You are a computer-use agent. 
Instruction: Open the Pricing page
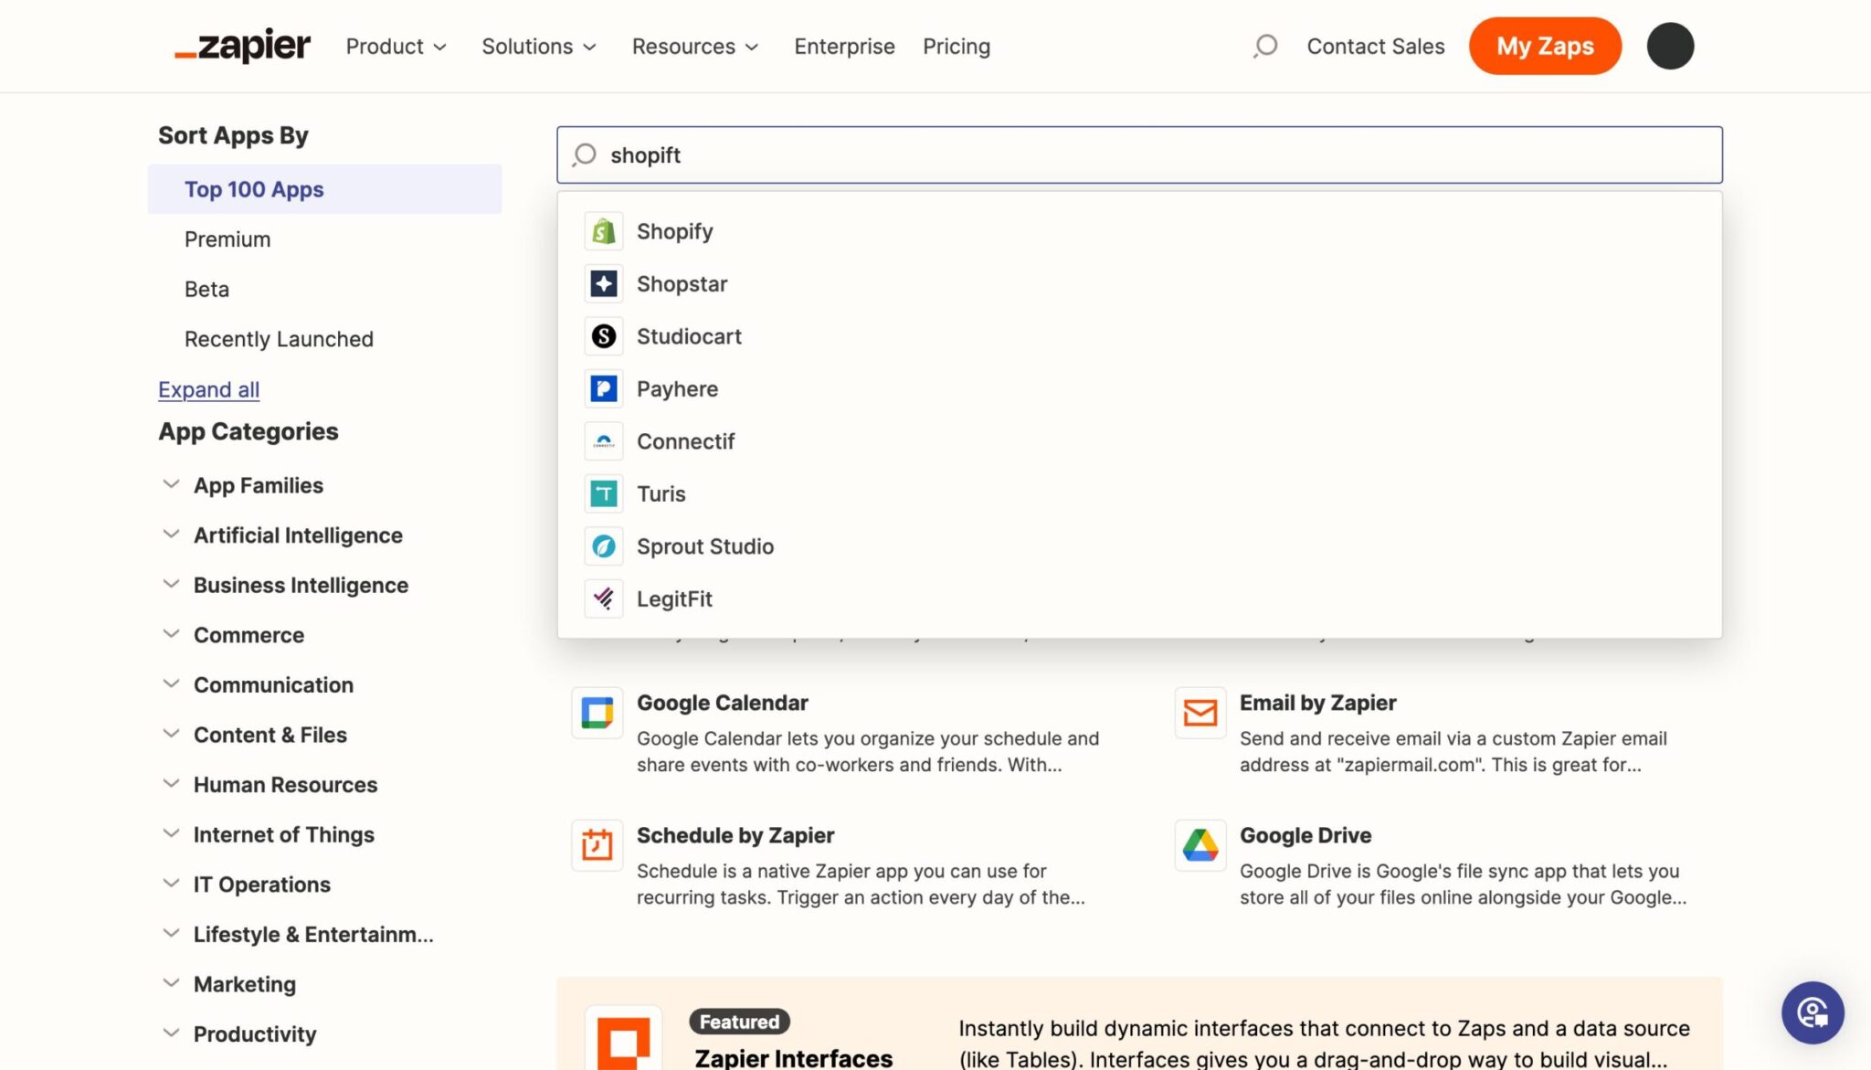tap(956, 46)
